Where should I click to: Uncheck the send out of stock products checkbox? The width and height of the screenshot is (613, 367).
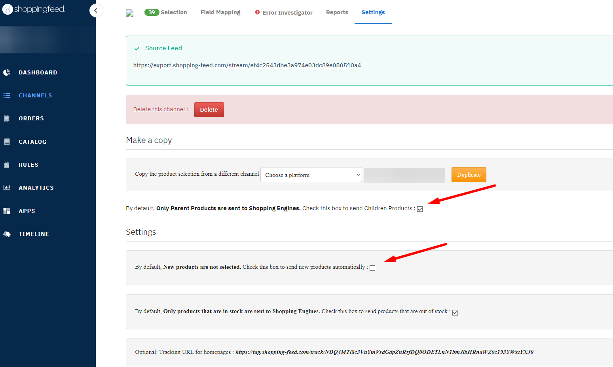(x=455, y=313)
